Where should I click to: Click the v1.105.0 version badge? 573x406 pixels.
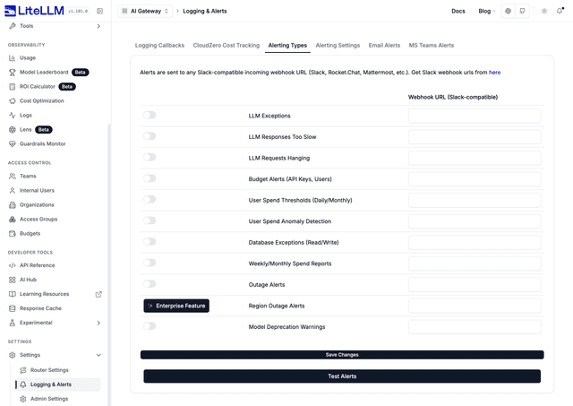point(78,12)
